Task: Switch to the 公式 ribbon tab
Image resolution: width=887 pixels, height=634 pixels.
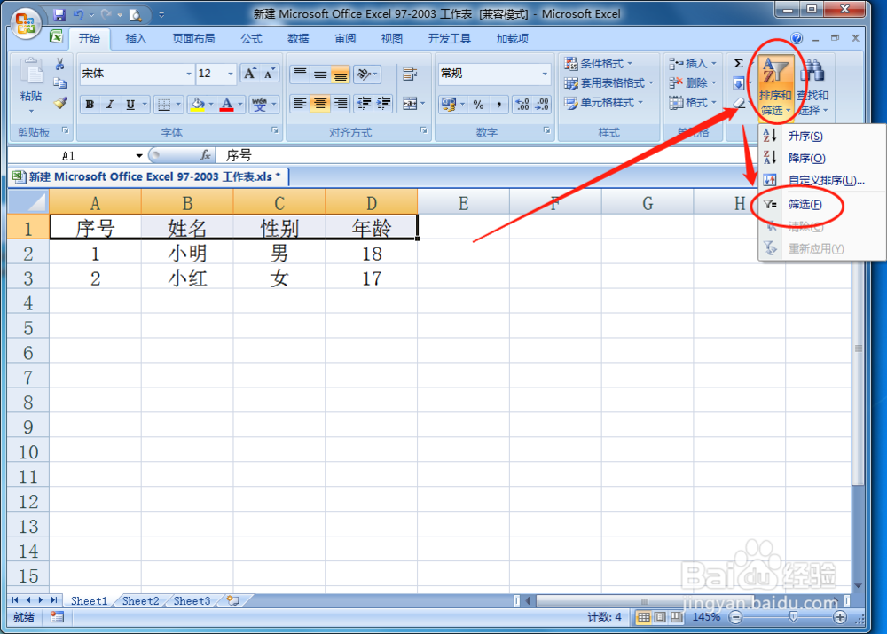Action: (x=251, y=38)
